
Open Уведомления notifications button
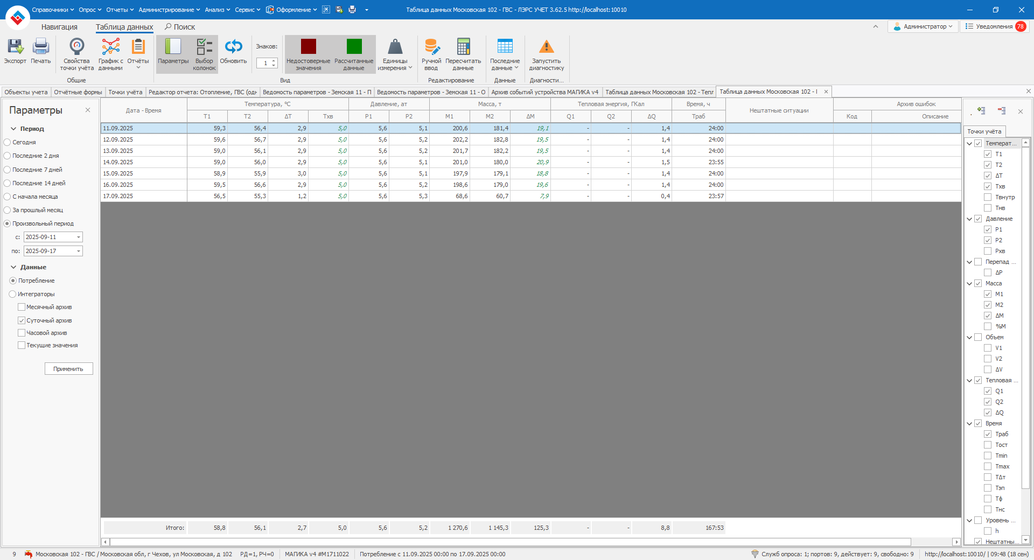pyautogui.click(x=994, y=26)
